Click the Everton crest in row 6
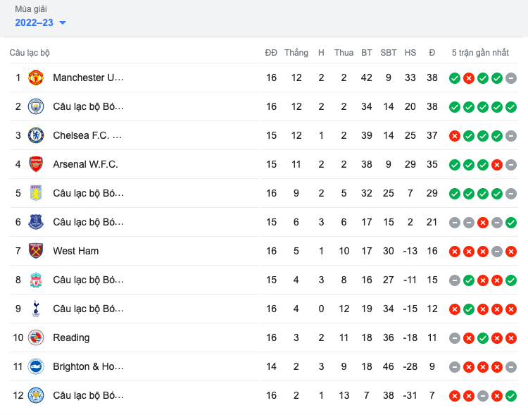 35,222
